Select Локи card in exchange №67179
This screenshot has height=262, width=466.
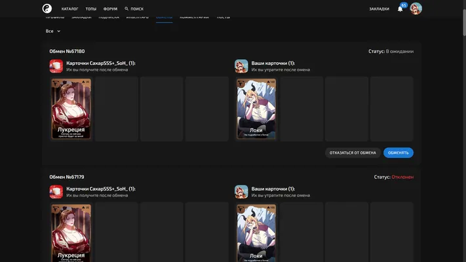[256, 233]
